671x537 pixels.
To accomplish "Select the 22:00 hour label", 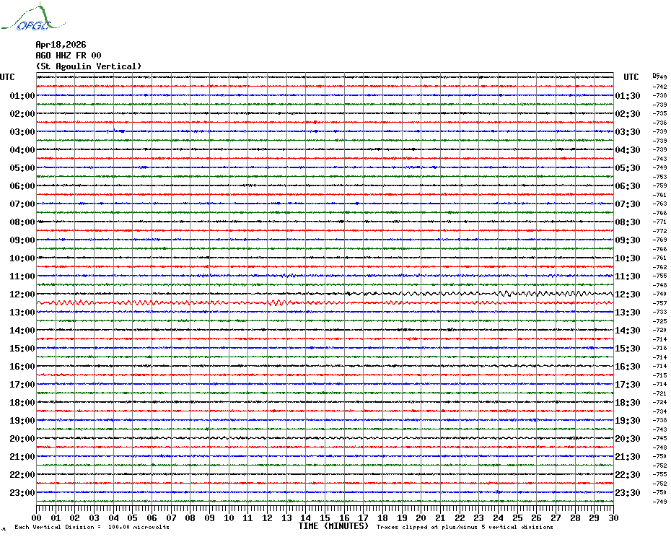I will point(22,474).
